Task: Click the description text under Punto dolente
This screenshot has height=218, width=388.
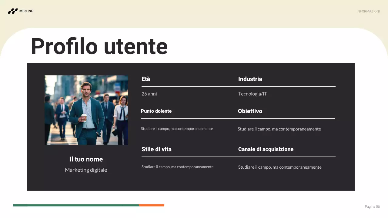Action: pos(177,129)
